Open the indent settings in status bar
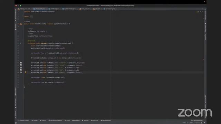This screenshot has height=124, width=221. point(197,123)
